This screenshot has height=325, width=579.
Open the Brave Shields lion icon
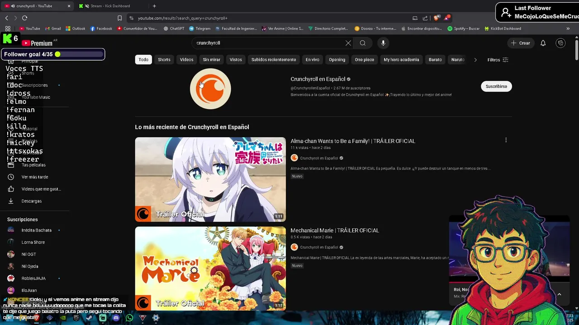(x=437, y=18)
